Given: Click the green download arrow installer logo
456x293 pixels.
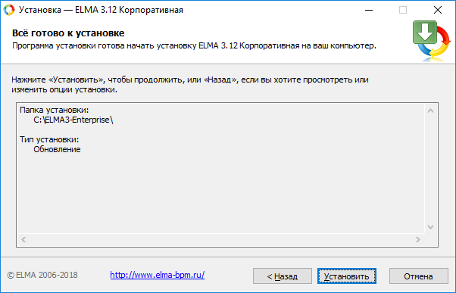Looking at the screenshot, I should click(x=432, y=41).
